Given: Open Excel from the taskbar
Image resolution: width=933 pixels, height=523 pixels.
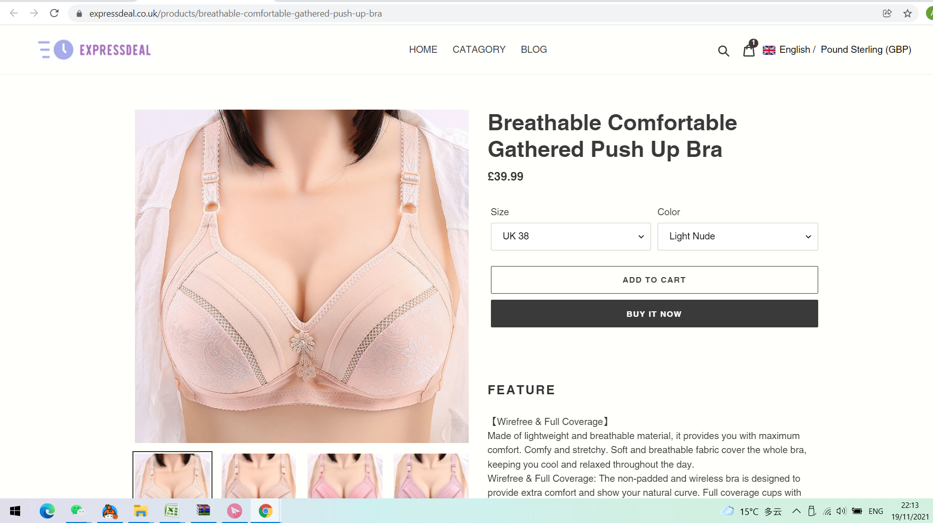Looking at the screenshot, I should coord(172,511).
